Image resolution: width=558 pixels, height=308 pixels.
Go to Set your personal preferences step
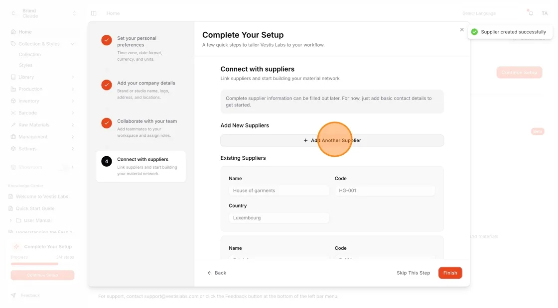click(x=141, y=48)
